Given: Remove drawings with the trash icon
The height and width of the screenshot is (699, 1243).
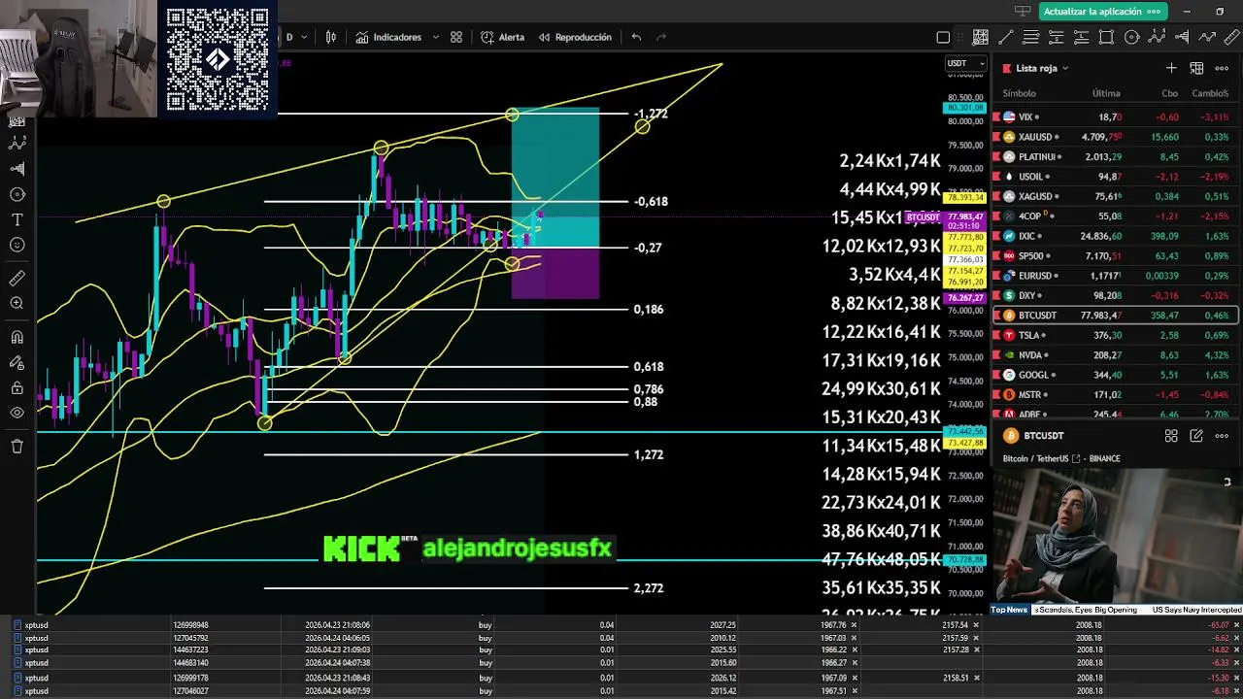Looking at the screenshot, I should [17, 447].
